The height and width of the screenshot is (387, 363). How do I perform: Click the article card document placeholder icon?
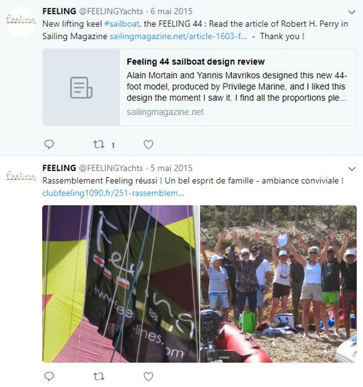[81, 88]
